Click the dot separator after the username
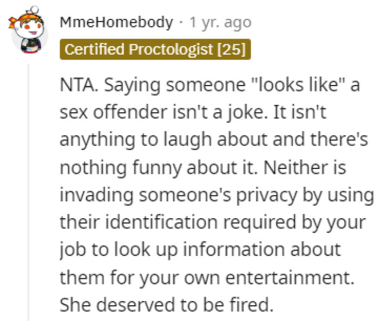 point(181,22)
